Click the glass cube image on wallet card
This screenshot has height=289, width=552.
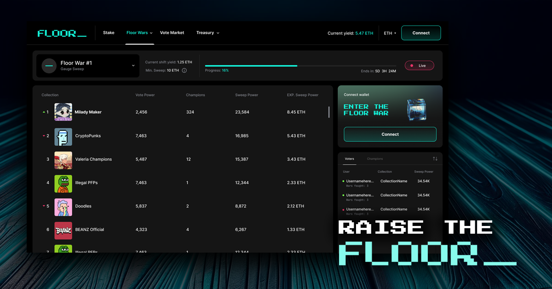416,110
